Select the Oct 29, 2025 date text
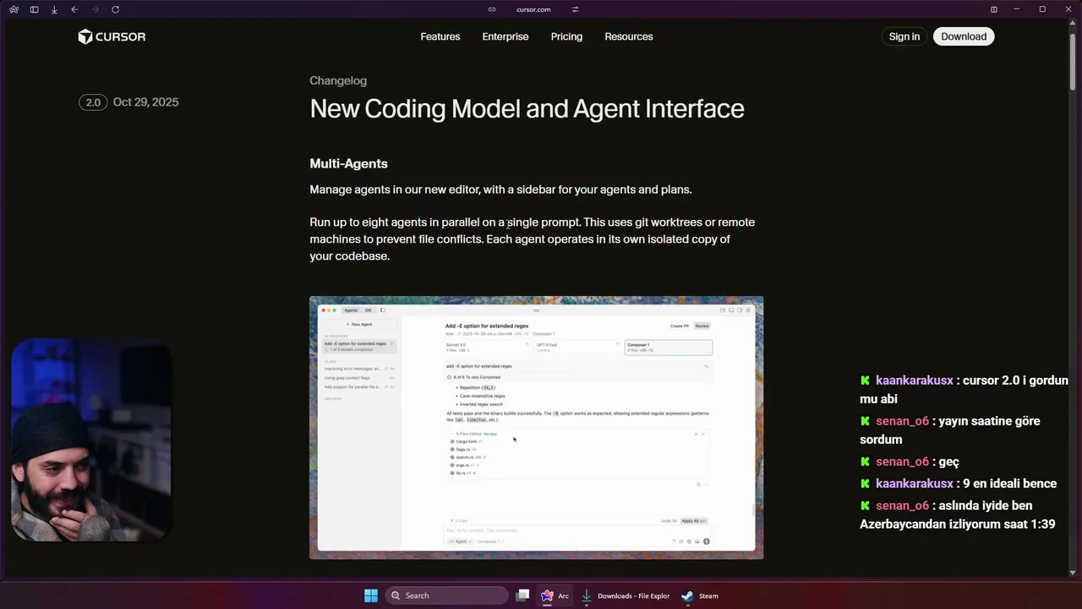Image resolution: width=1082 pixels, height=609 pixels. (145, 102)
